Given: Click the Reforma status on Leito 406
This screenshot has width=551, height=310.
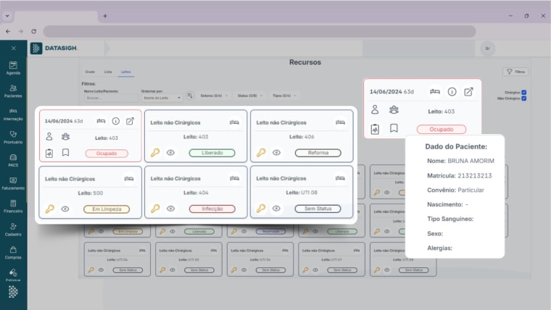Looking at the screenshot, I should coord(318,153).
